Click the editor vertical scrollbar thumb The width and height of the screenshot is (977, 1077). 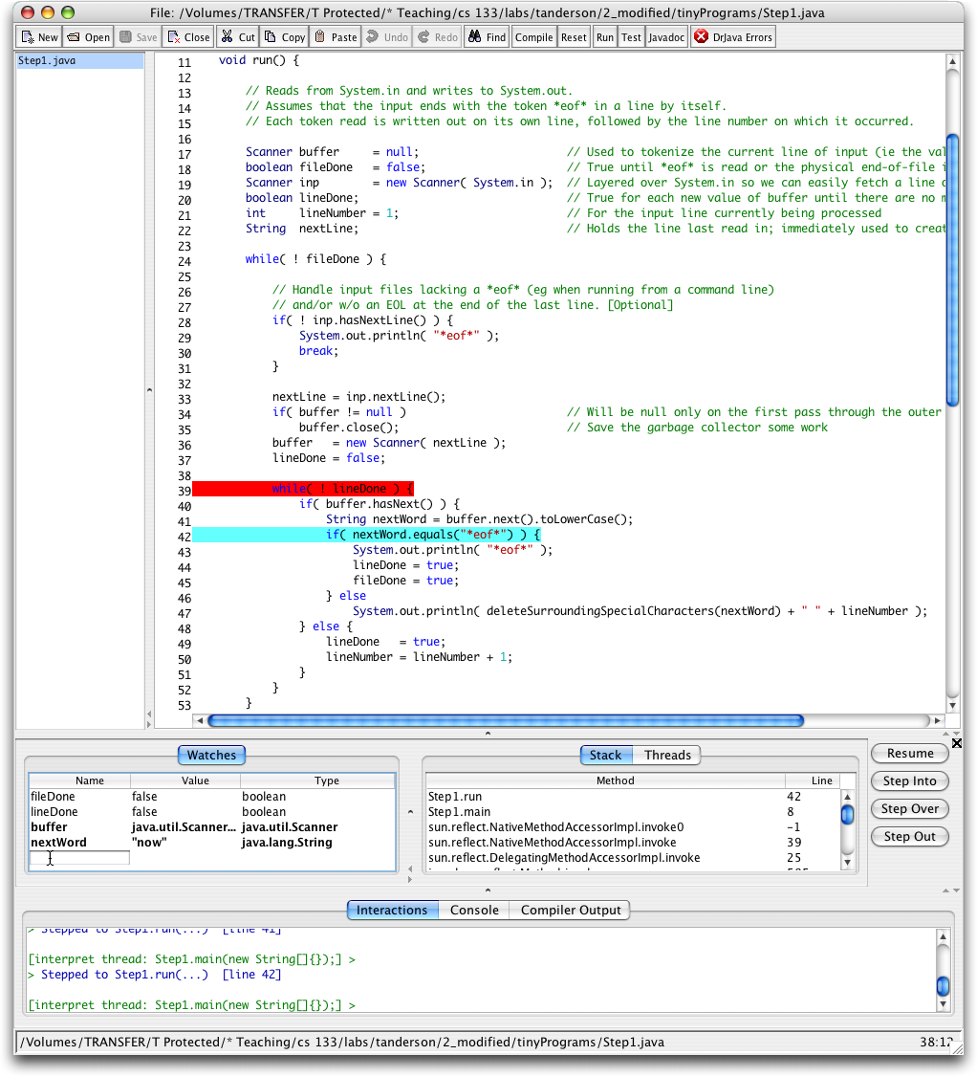tap(952, 270)
